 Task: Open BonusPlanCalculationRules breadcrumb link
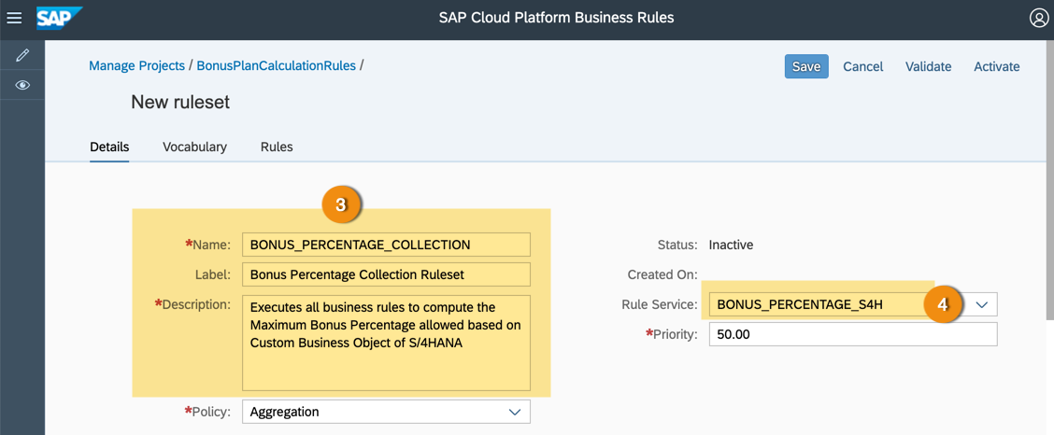click(x=277, y=65)
